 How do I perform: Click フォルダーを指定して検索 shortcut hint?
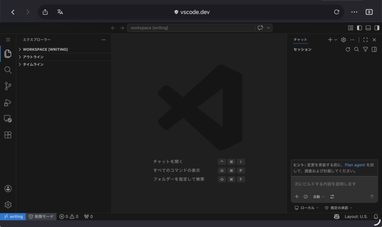point(179,179)
